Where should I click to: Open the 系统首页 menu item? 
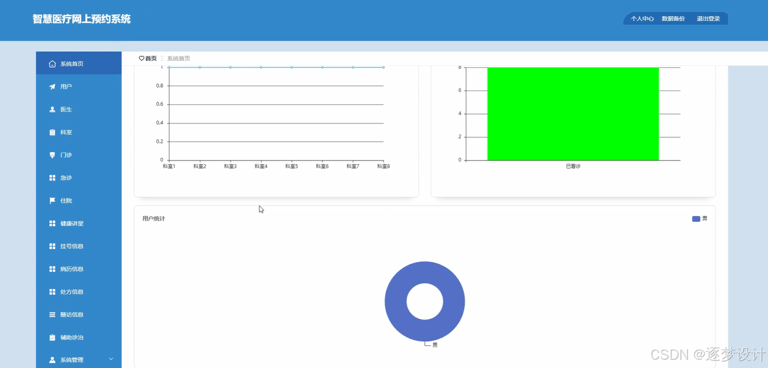[79, 63]
